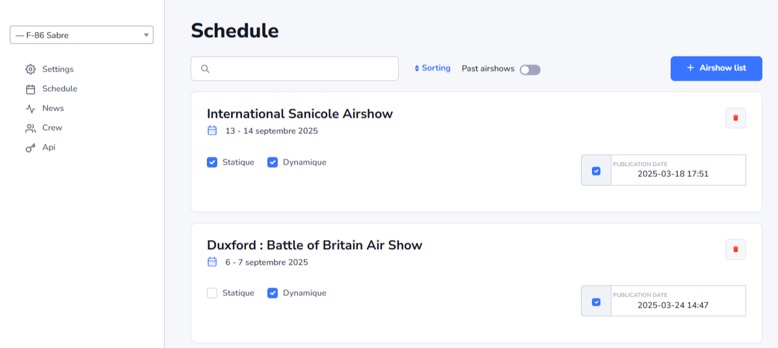The height and width of the screenshot is (348, 778).
Task: Uncheck Statique for International Sanicole Airshow
Action: click(212, 163)
